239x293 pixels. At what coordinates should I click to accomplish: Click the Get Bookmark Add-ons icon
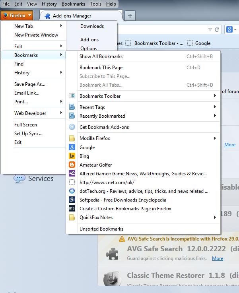(72, 127)
